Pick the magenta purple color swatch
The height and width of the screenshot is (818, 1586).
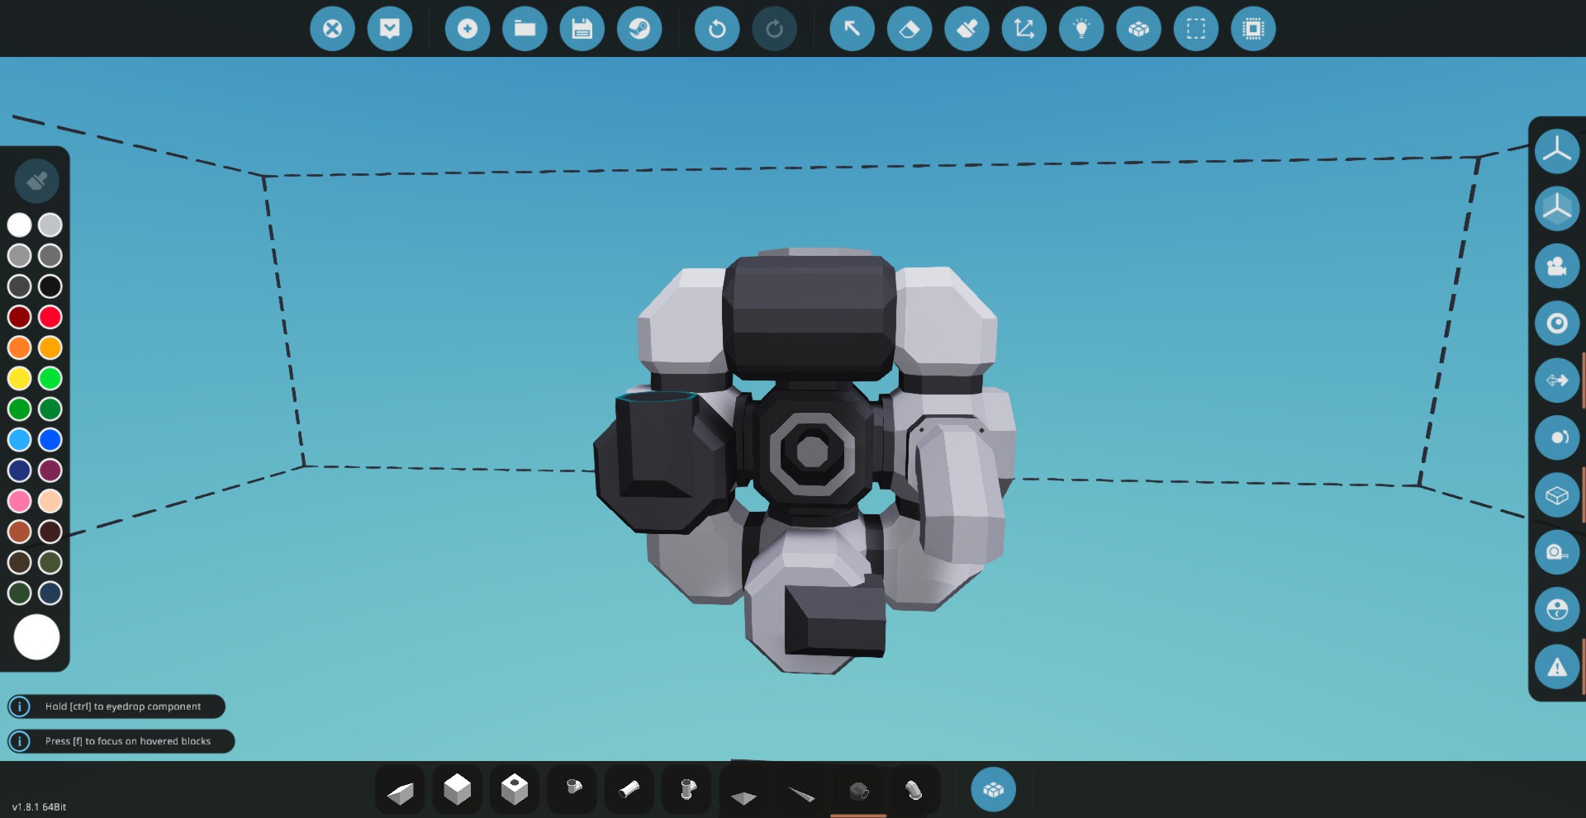pyautogui.click(x=50, y=470)
